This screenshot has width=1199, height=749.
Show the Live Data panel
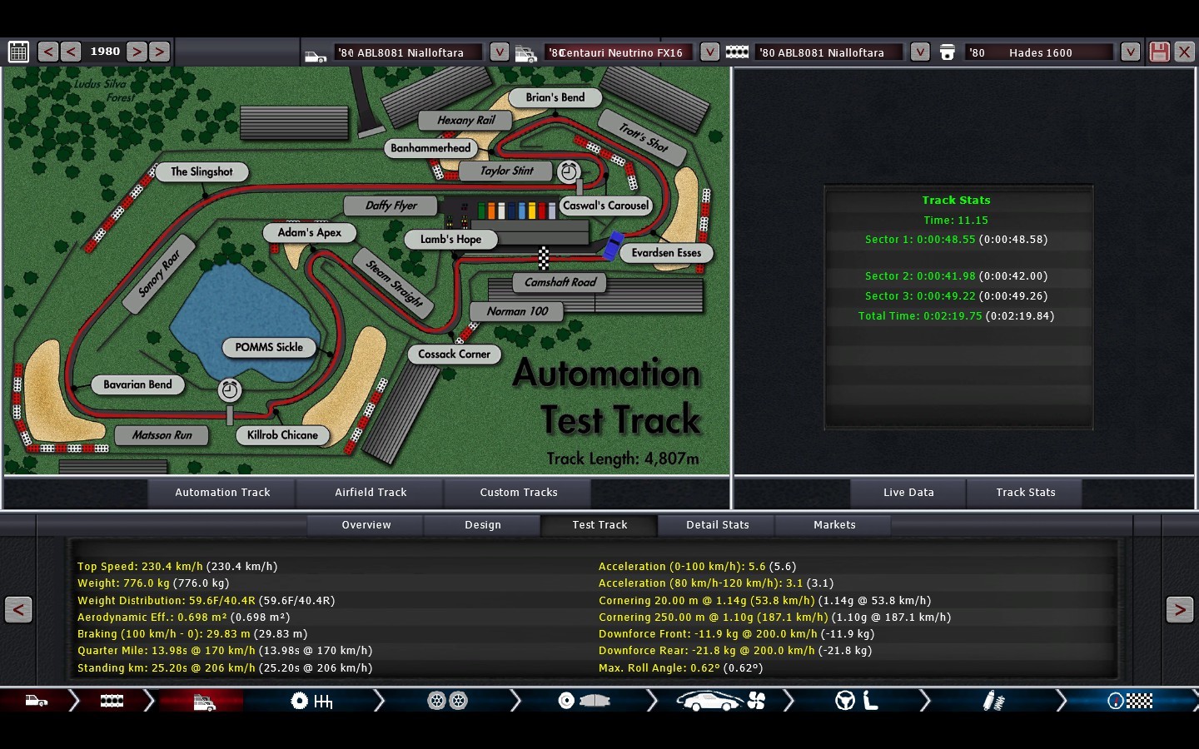pos(908,493)
